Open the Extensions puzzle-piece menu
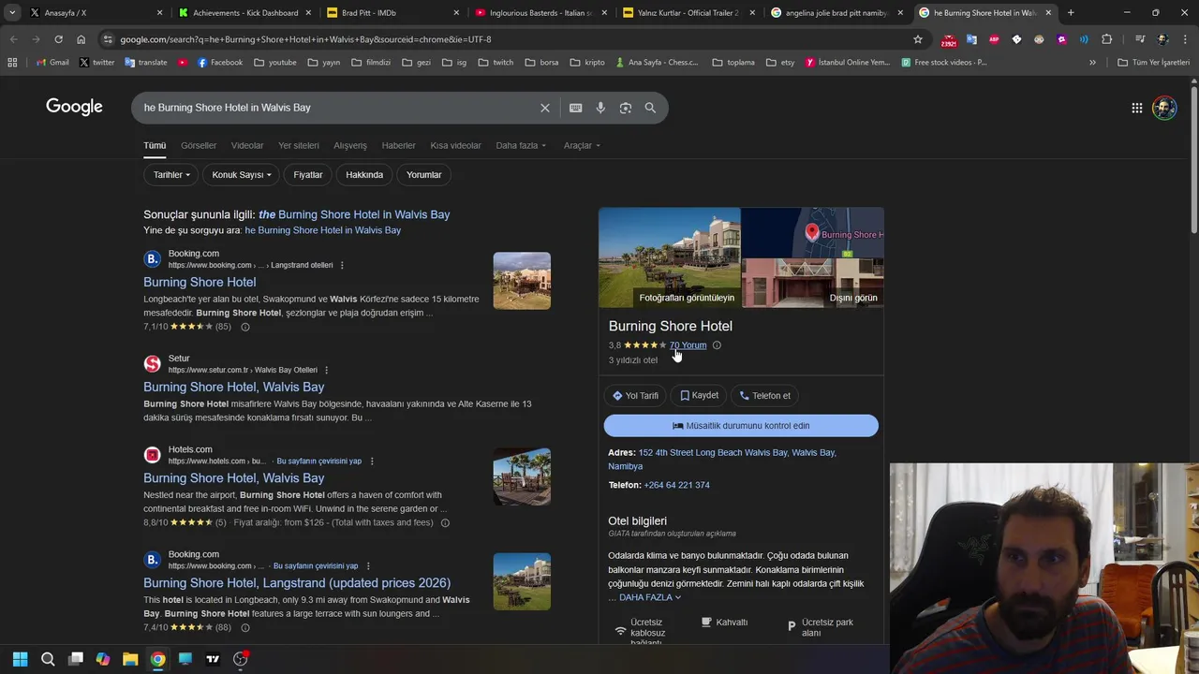 1106,39
